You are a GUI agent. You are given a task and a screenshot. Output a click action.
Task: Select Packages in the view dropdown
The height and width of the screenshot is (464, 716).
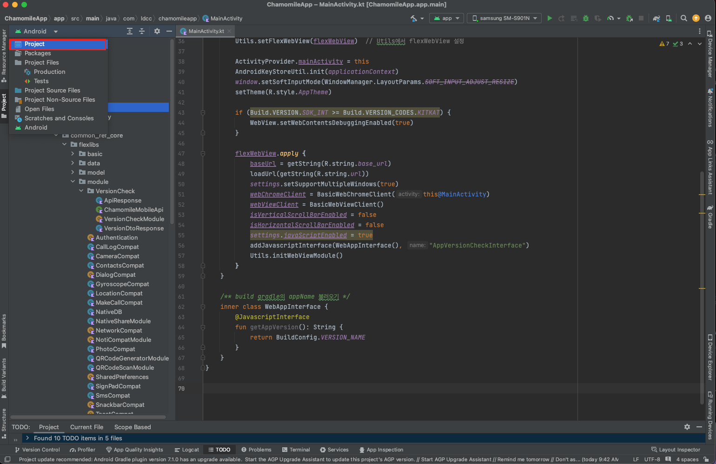(38, 53)
